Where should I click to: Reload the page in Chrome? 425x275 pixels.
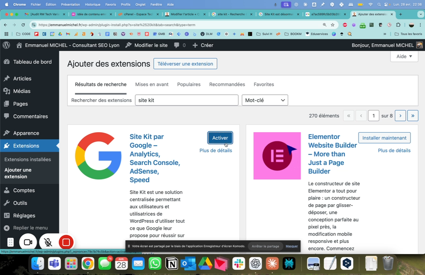pyautogui.click(x=23, y=25)
